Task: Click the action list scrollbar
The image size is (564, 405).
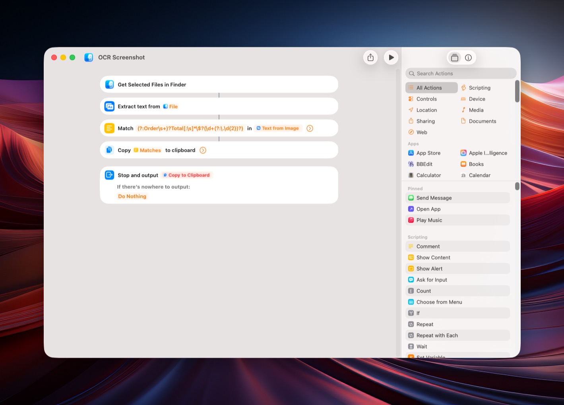Action: point(517,186)
